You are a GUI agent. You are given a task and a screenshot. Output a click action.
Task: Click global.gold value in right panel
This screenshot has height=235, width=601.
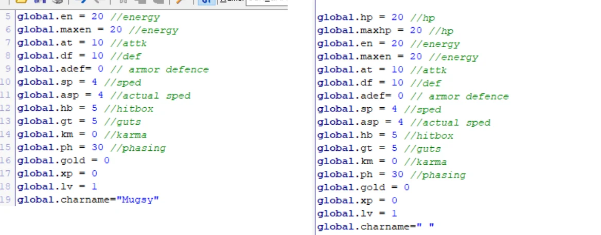click(x=406, y=187)
